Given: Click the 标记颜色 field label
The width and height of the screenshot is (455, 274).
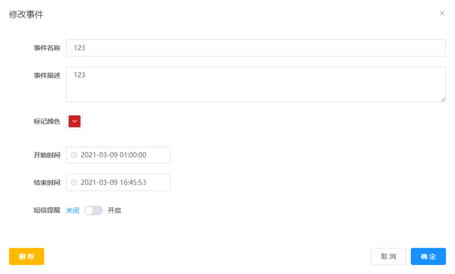Looking at the screenshot, I should 47,121.
